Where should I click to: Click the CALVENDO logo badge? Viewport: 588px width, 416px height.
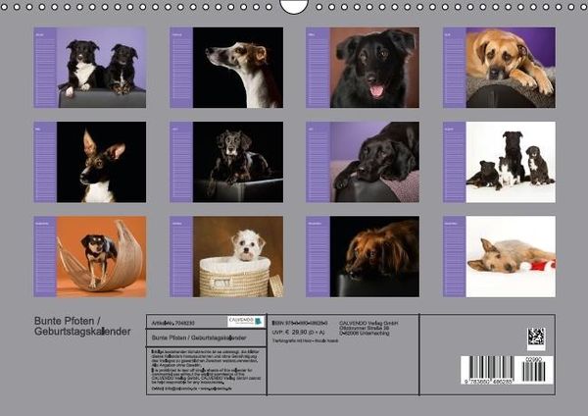(246, 322)
